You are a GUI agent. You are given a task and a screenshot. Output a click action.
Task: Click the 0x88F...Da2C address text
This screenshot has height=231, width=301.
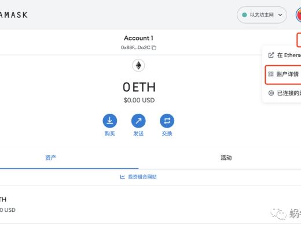pyautogui.click(x=135, y=47)
